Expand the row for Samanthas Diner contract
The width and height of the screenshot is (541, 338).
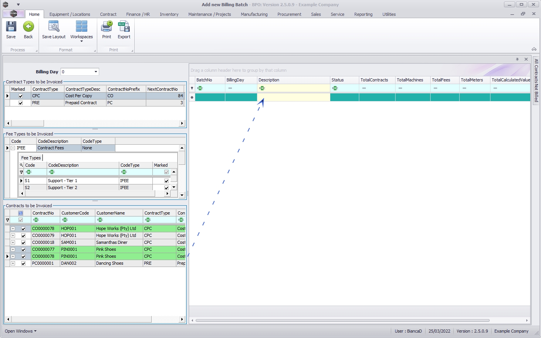point(13,243)
